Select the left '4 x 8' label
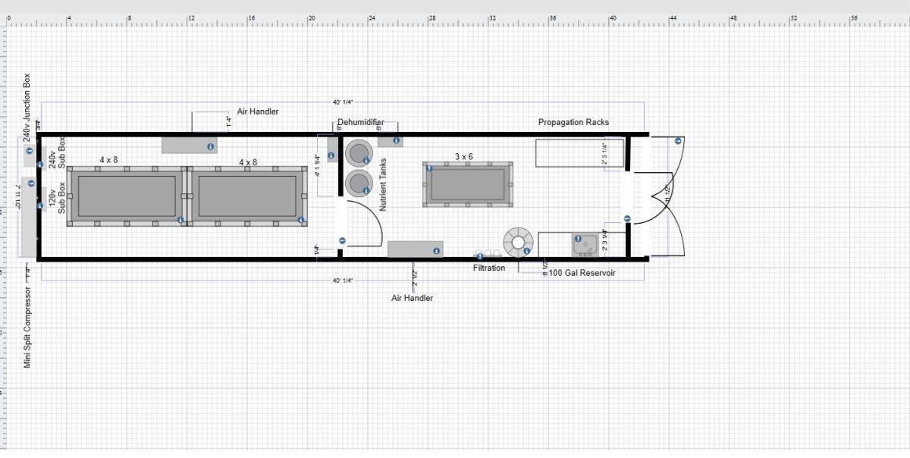 [109, 160]
